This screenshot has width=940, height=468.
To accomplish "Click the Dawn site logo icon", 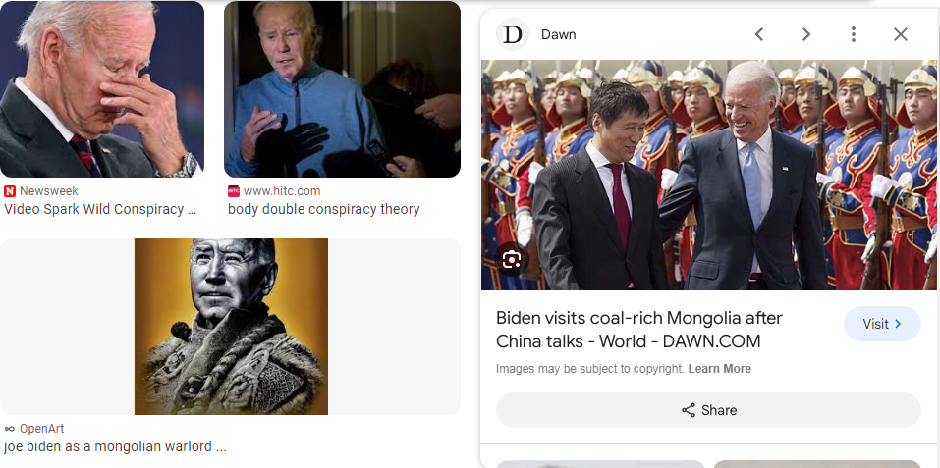I will (513, 34).
